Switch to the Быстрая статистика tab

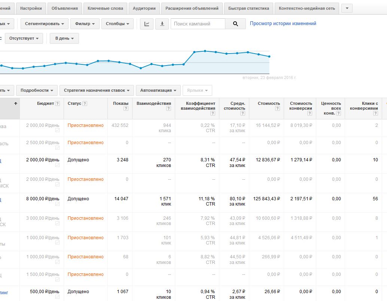tap(249, 8)
